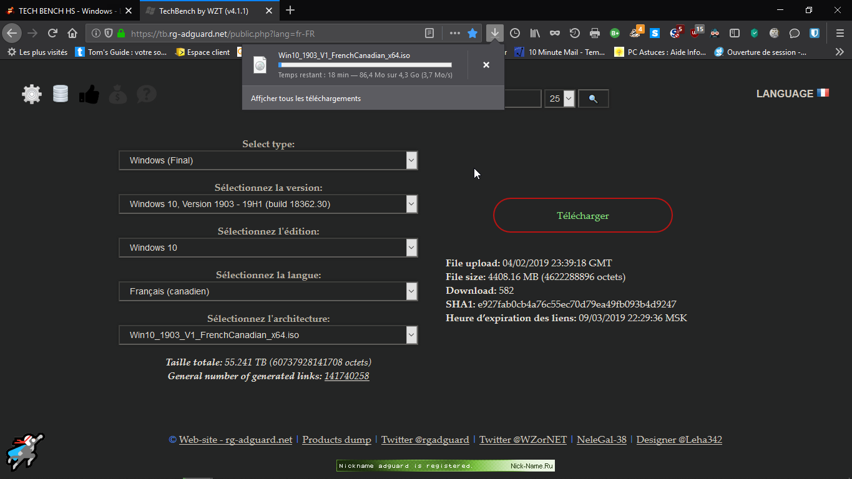Close the TECH BENCH HS tab
The width and height of the screenshot is (852, 479).
click(x=129, y=11)
